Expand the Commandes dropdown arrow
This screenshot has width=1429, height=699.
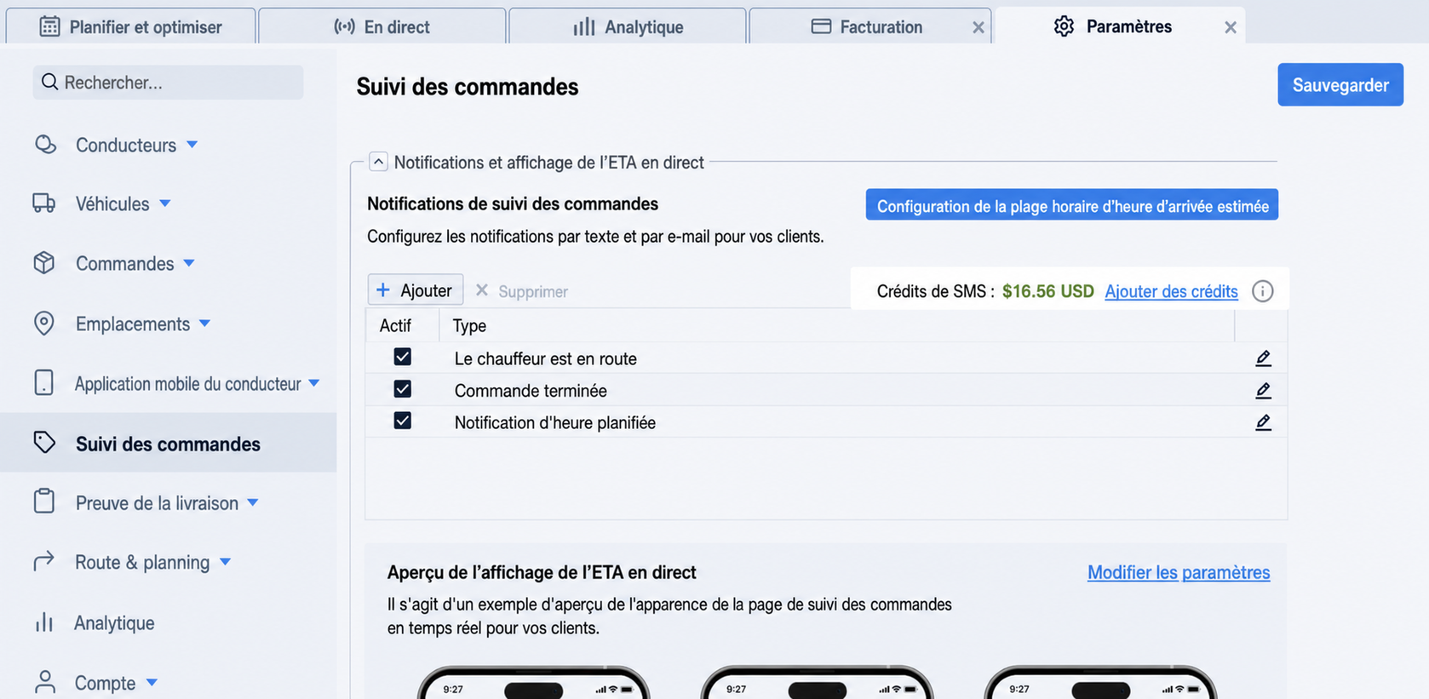[189, 263]
